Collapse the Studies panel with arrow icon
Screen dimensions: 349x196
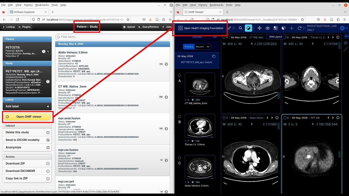coord(215,37)
